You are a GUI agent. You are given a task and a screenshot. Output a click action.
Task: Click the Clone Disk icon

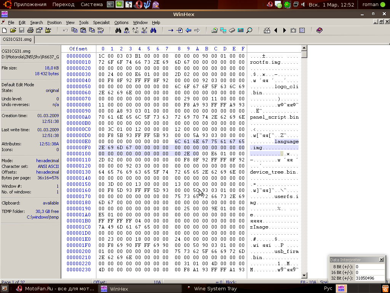223,31
